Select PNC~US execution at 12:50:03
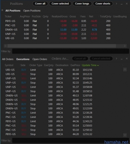Screen dimensions: 130x144 tap(63, 125)
